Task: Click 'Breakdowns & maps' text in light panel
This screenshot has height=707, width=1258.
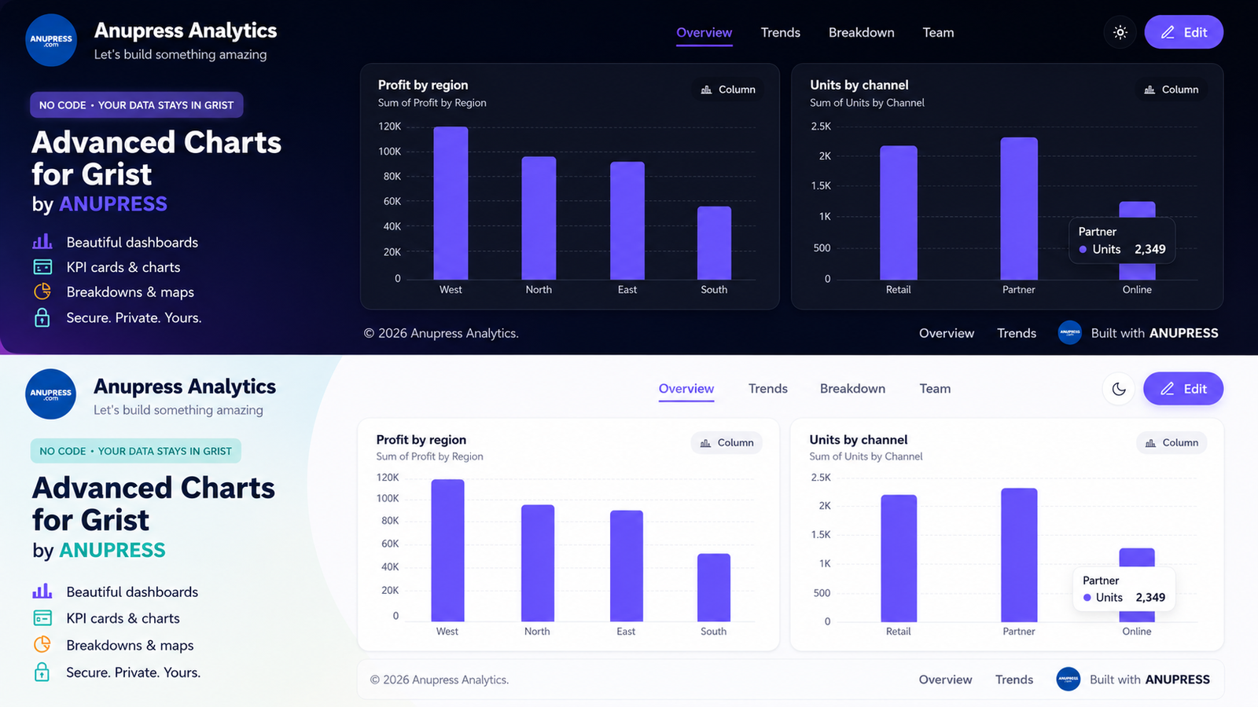Action: (x=130, y=645)
